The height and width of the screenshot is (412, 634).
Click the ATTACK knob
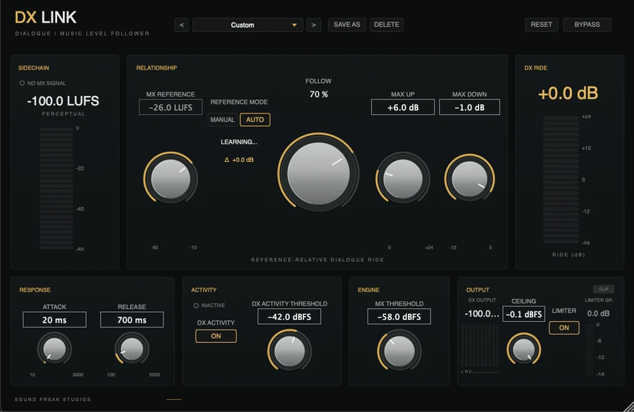54,349
